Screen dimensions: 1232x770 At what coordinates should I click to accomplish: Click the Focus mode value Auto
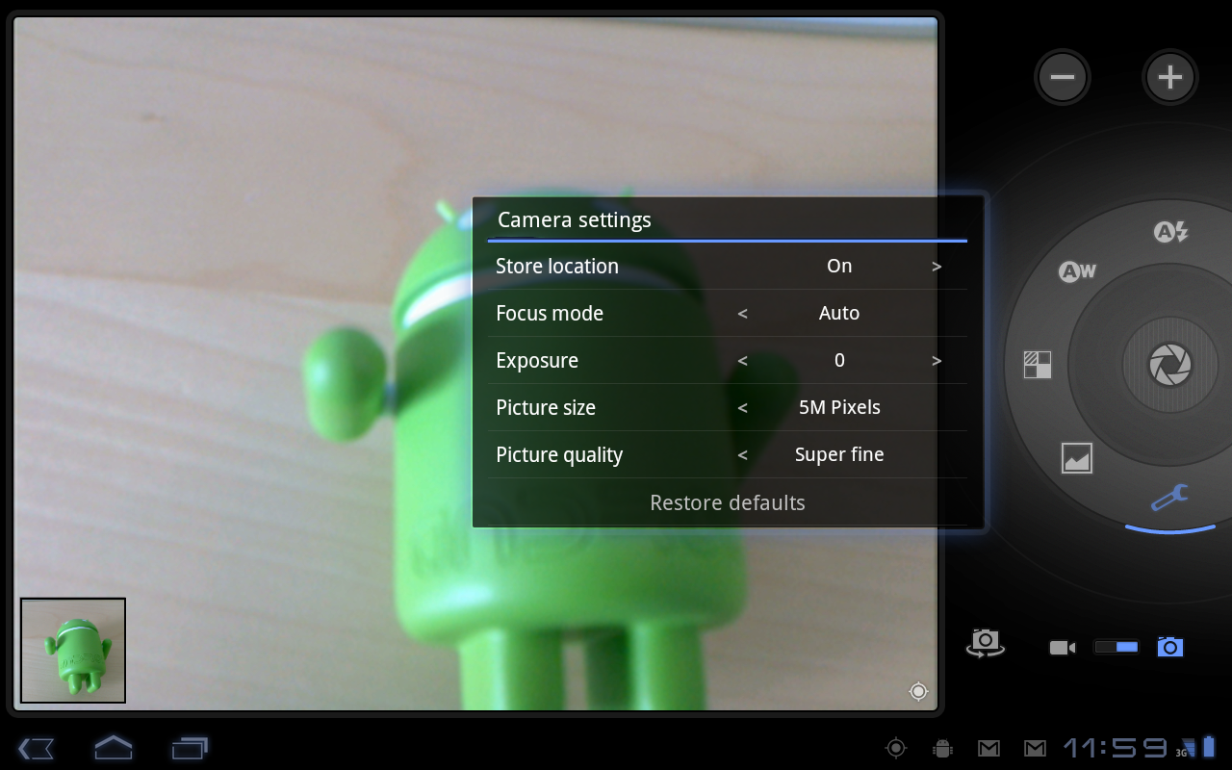click(839, 313)
